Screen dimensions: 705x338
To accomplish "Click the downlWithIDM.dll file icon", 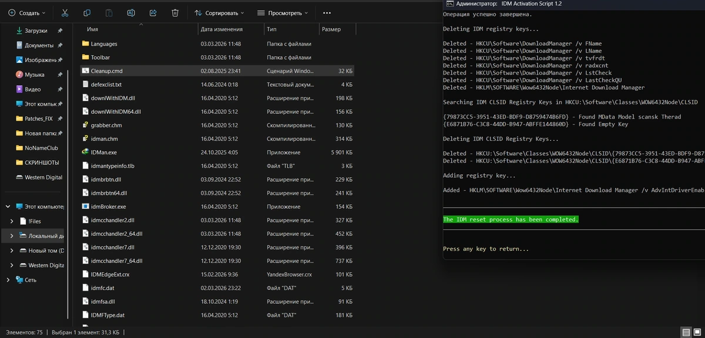I will click(x=85, y=98).
